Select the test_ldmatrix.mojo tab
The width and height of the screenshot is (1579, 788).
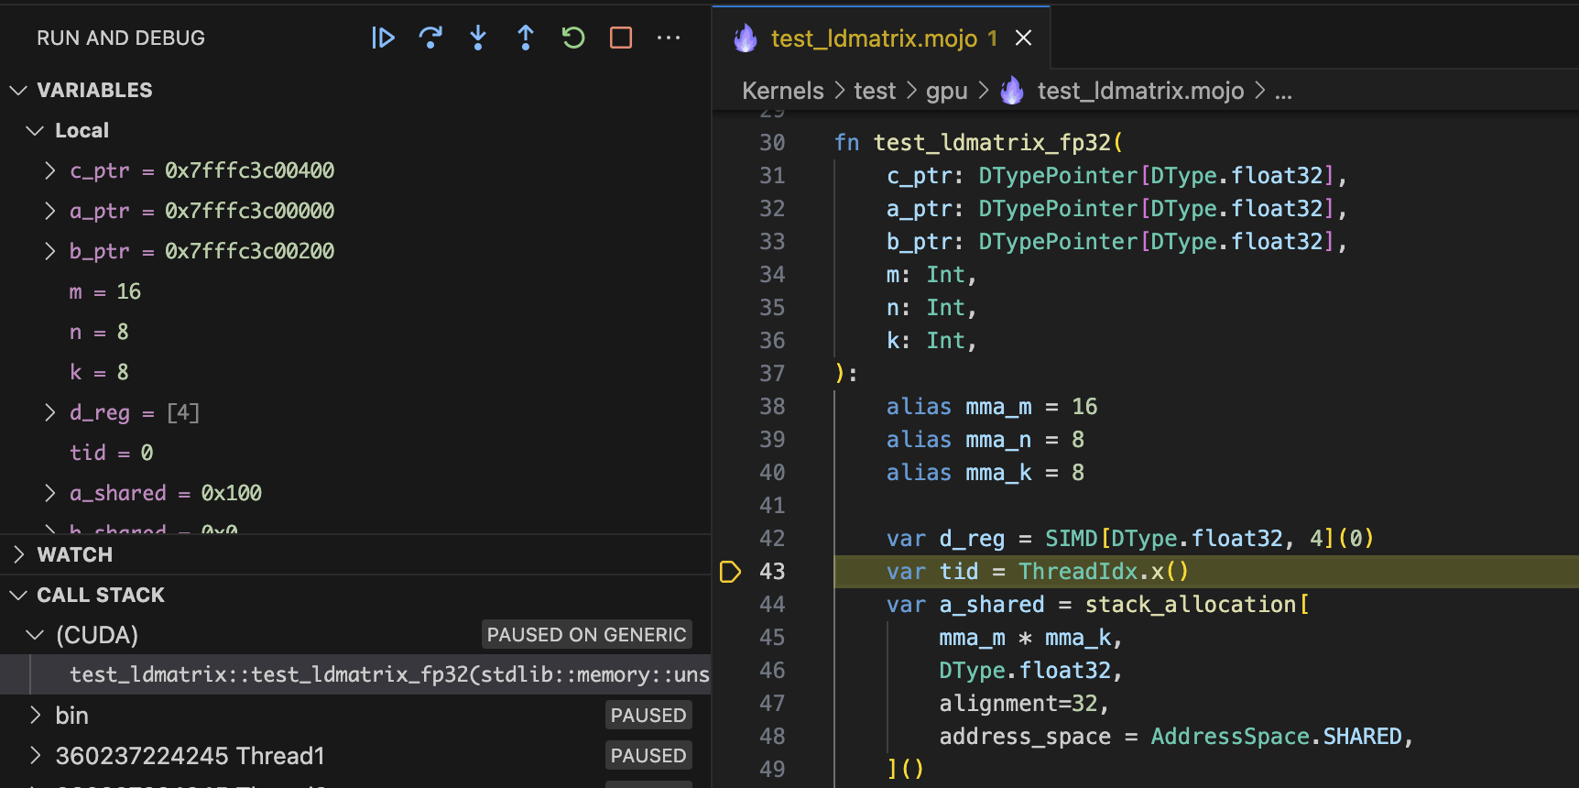[x=873, y=38]
